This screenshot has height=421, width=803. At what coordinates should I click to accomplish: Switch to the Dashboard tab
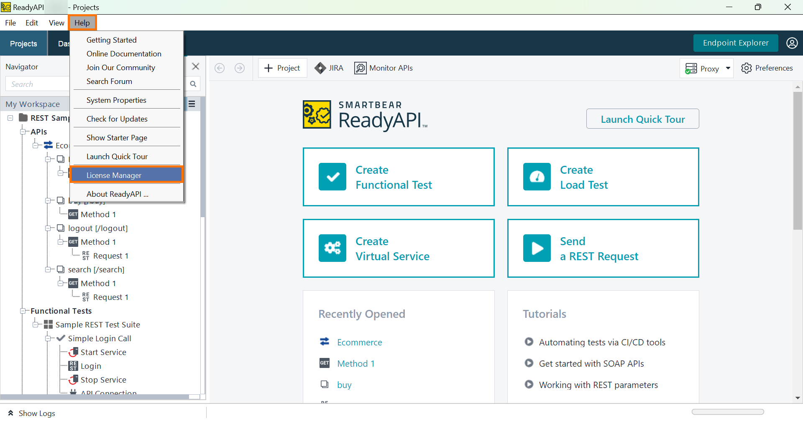coord(64,43)
